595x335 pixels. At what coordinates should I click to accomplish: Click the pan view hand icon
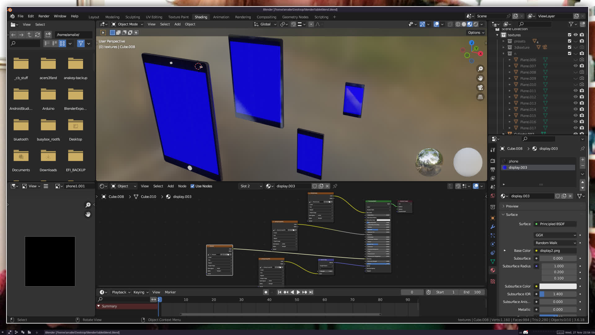pos(480,78)
